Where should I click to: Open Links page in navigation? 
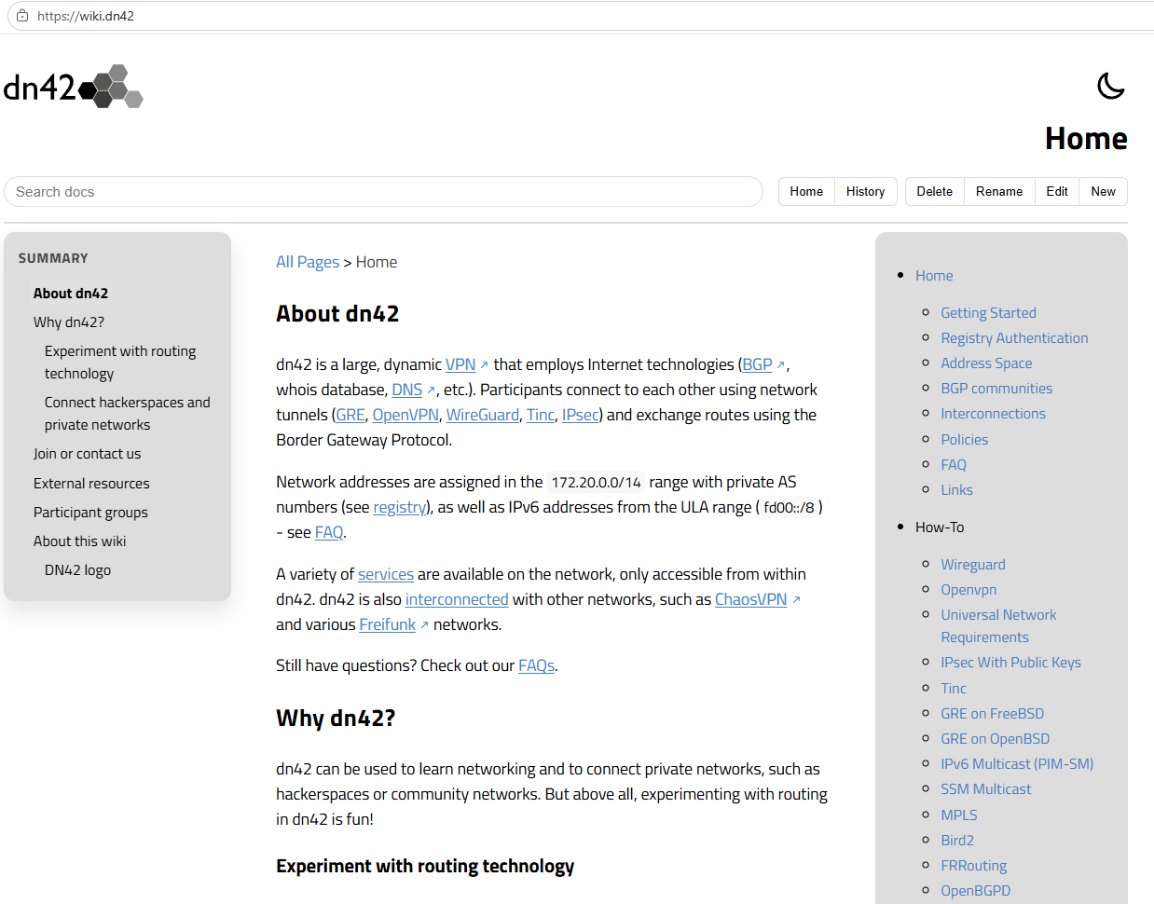click(956, 490)
